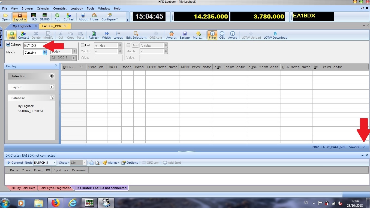
Task: Click the search page icon in DX Cluster toolbar
Action: tap(97, 163)
